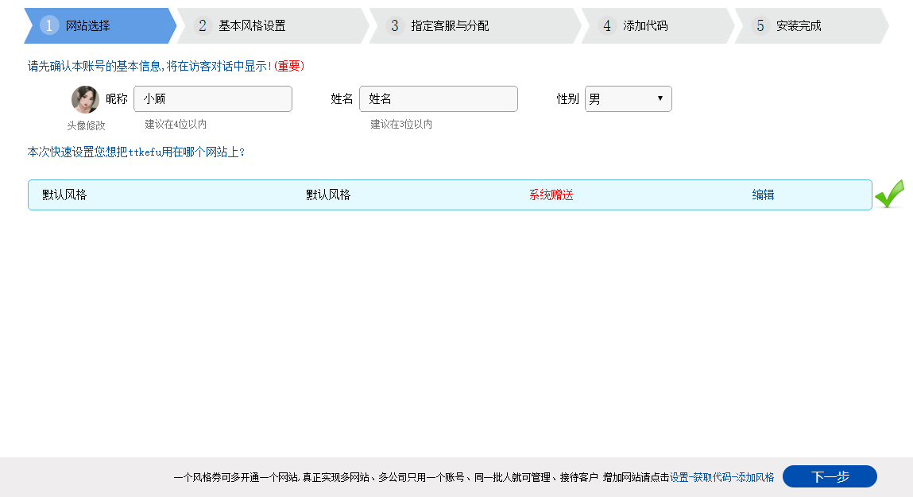Click the 建议在3位以内 hint text
The width and height of the screenshot is (913, 497).
401,124
